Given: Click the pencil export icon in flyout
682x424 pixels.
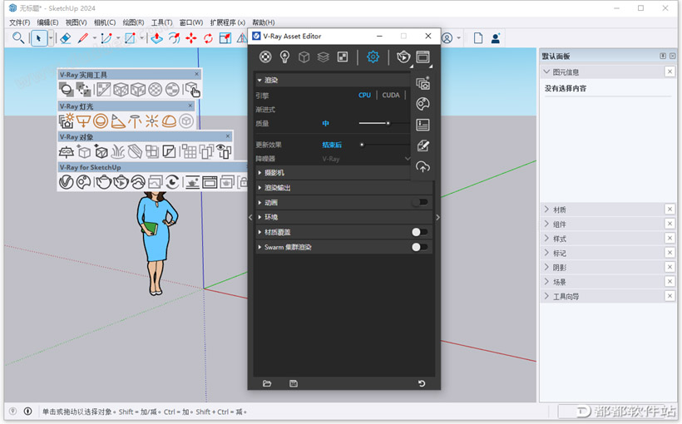Looking at the screenshot, I should pos(423,145).
